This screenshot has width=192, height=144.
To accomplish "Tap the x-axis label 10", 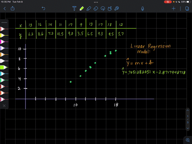I will (75, 105).
